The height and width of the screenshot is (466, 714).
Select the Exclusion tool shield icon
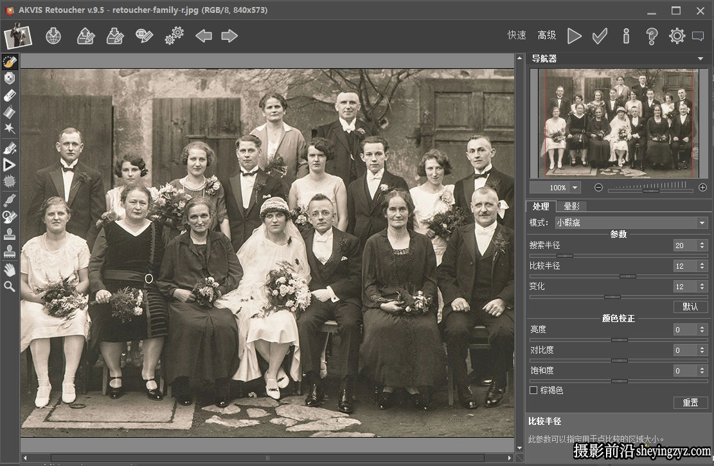(x=10, y=78)
